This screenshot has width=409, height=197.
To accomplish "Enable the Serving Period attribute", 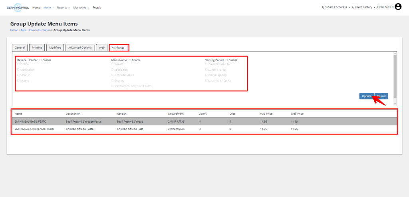I will 227,60.
